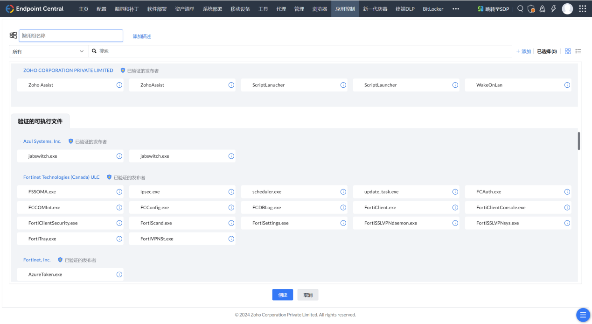Switch to grid view layout
592x324 pixels.
tap(568, 51)
